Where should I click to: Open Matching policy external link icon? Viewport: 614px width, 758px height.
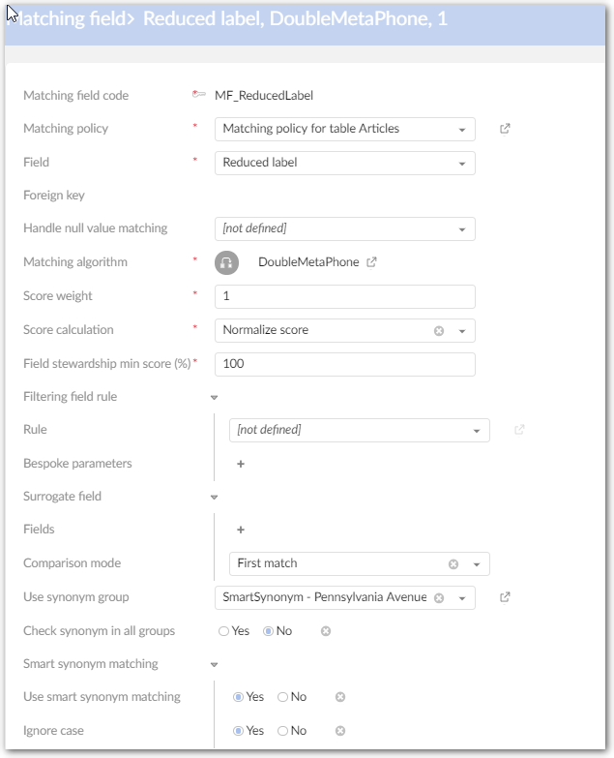[x=505, y=129]
